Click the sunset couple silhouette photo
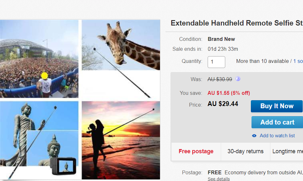Screen dimensions: 303x181 121,140
